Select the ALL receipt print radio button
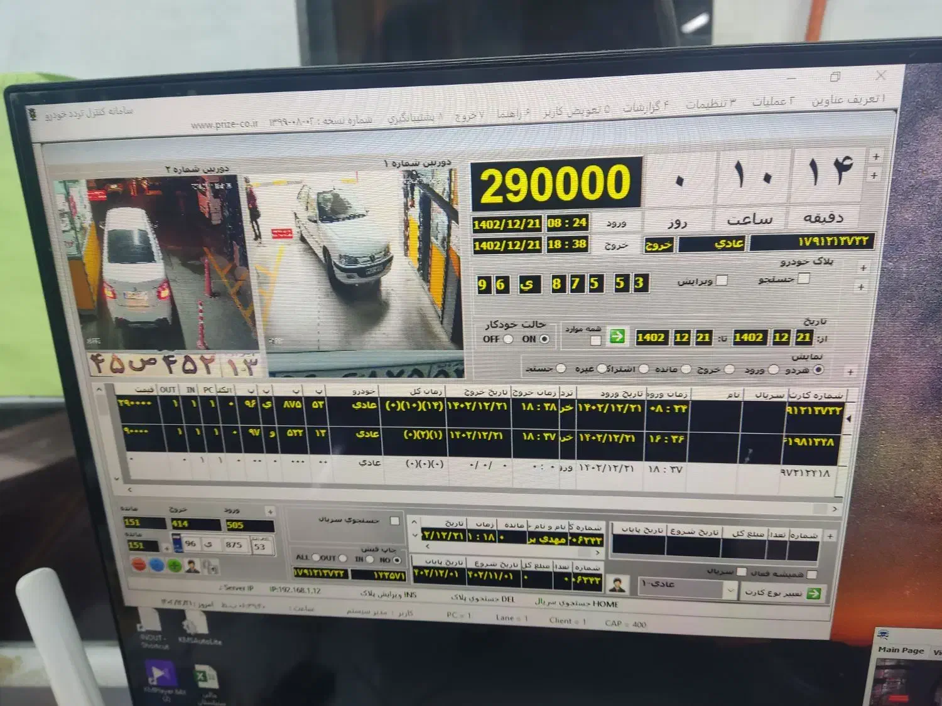 (x=317, y=557)
